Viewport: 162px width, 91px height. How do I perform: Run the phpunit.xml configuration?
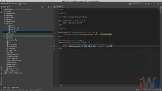click(x=143, y=4)
